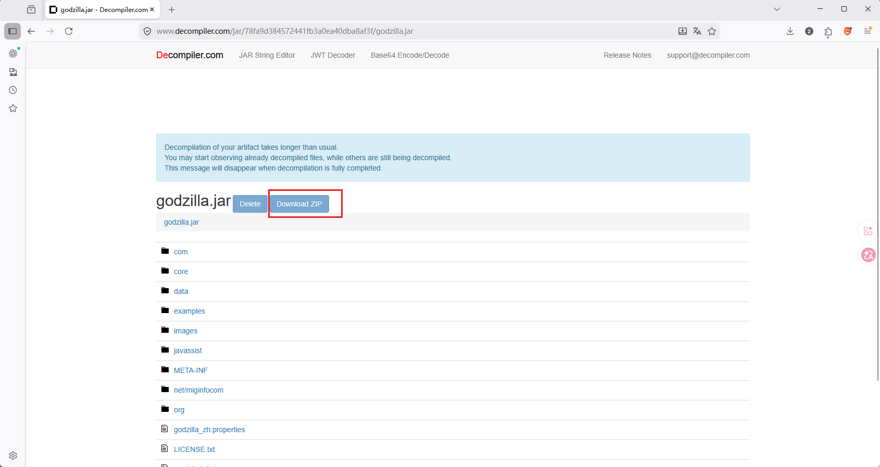
Task: Open the translate page icon
Action: click(697, 31)
